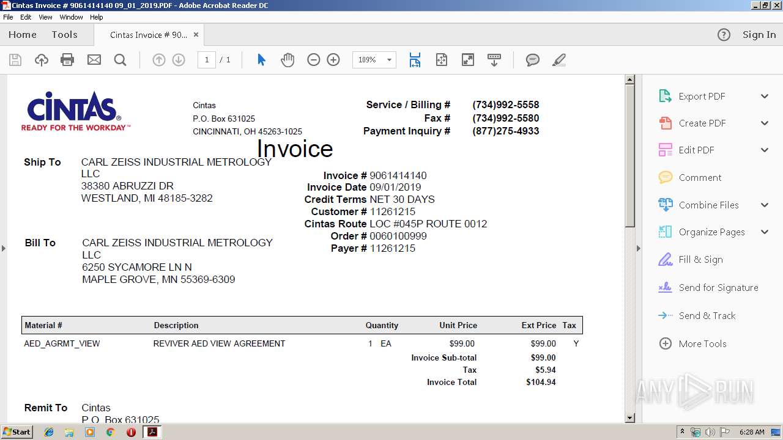Fit one full page icon
Image resolution: width=783 pixels, height=440 pixels.
[x=442, y=60]
